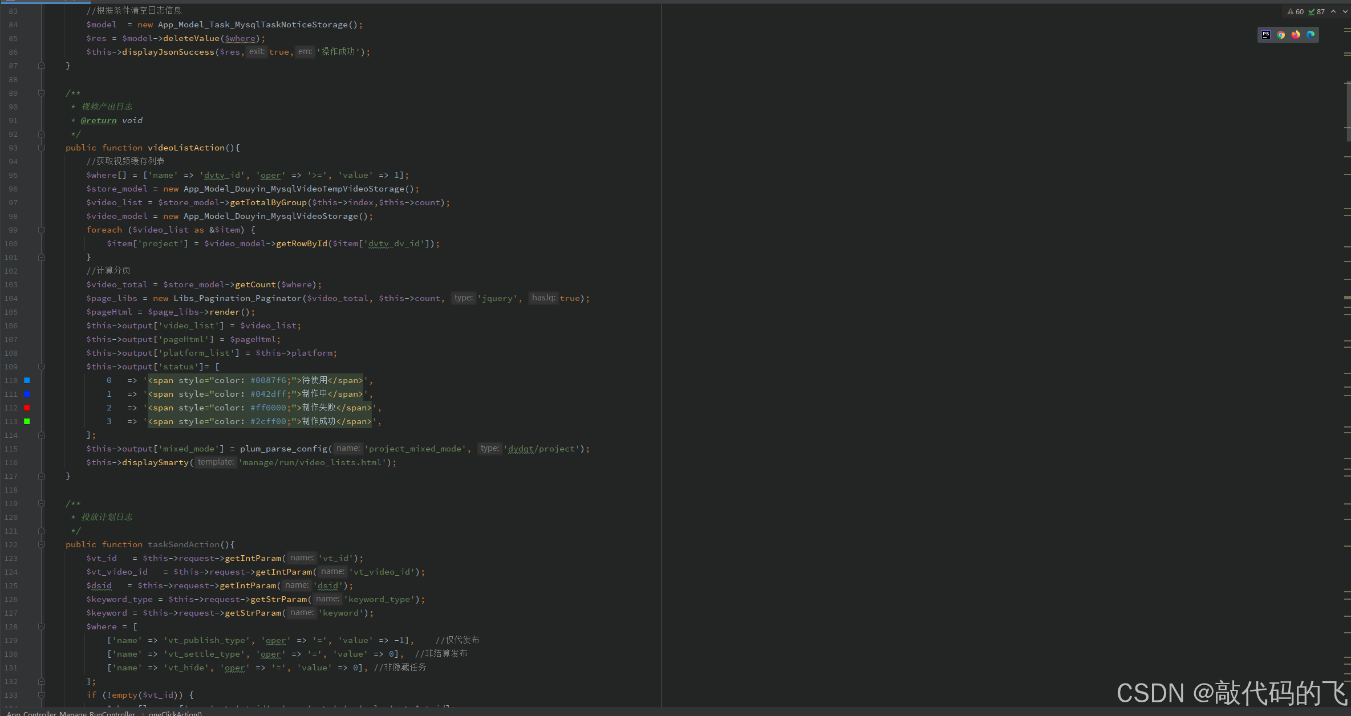Click the red #ff0000 gutter color swatch
The image size is (1351, 716).
click(27, 408)
